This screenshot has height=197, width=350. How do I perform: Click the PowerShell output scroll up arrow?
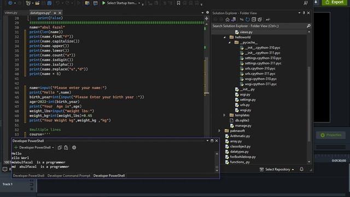(x=217, y=154)
